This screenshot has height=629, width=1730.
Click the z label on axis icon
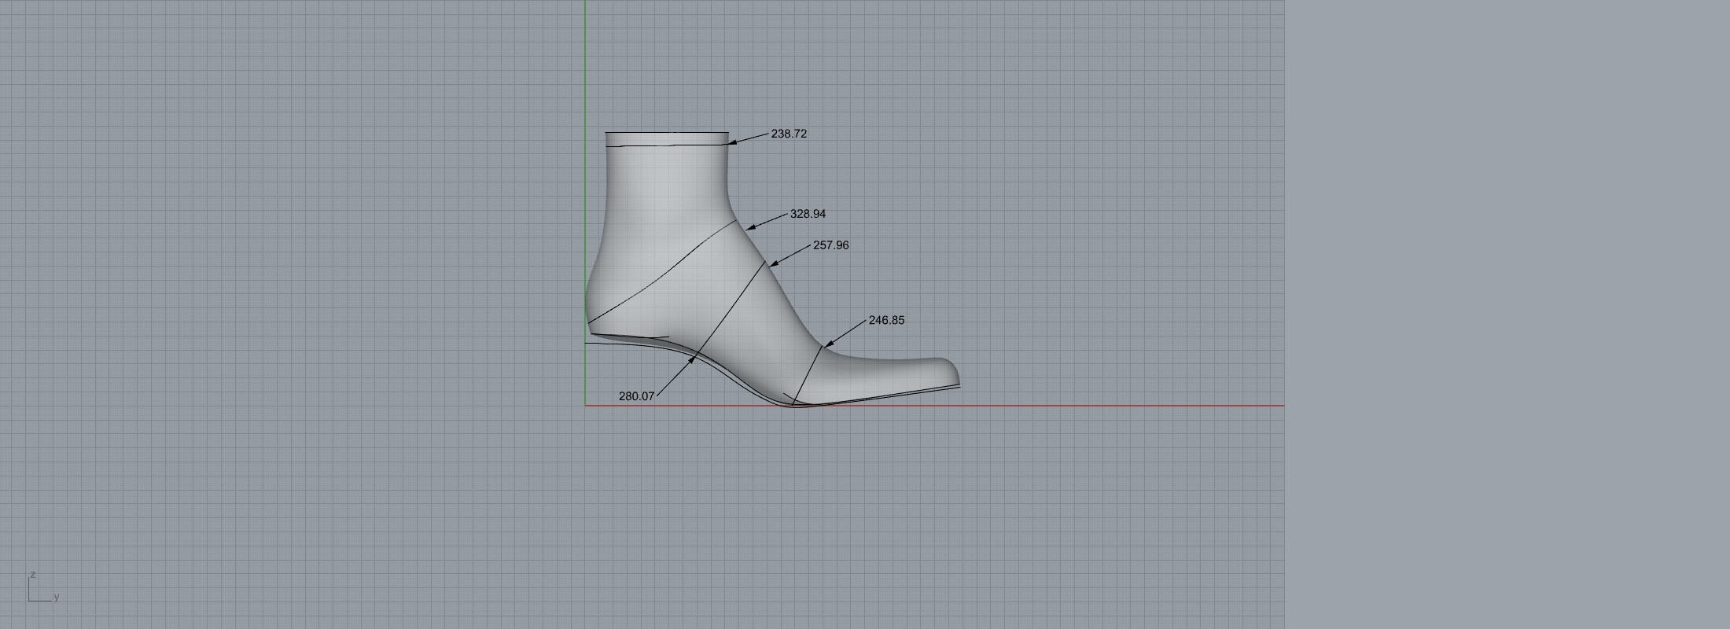(x=33, y=575)
